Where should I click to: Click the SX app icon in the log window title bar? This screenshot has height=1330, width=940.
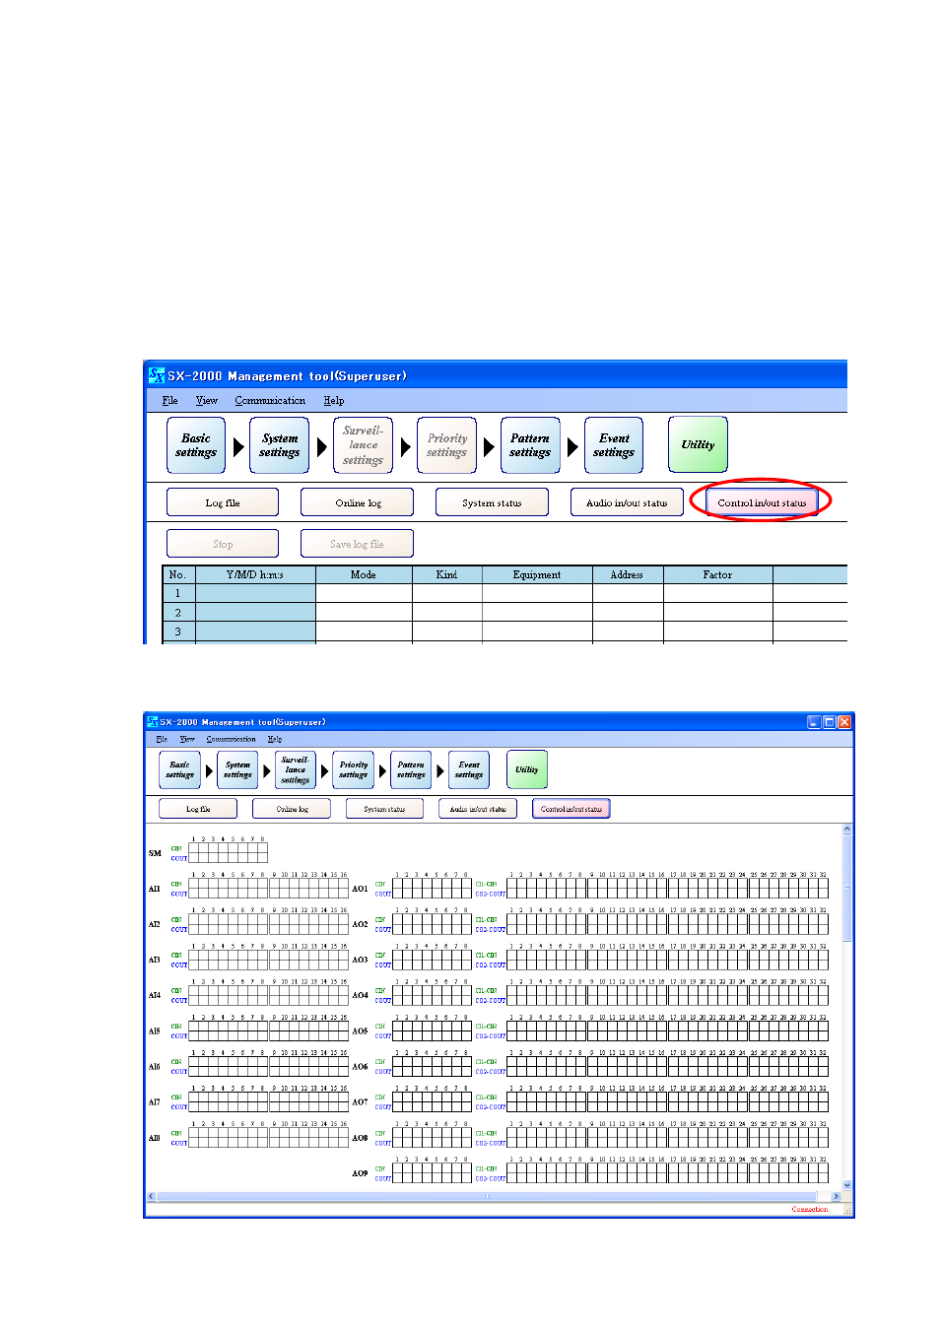[157, 375]
